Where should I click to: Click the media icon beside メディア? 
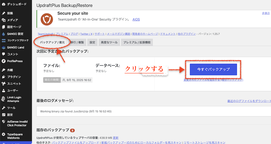click(3, 20)
